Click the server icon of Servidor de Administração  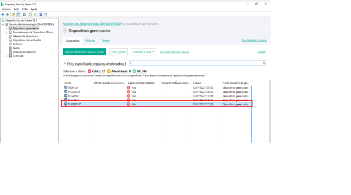pyautogui.click(x=6, y=25)
